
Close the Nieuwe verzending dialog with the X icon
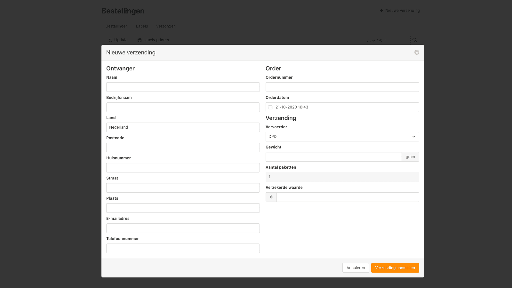point(417,52)
